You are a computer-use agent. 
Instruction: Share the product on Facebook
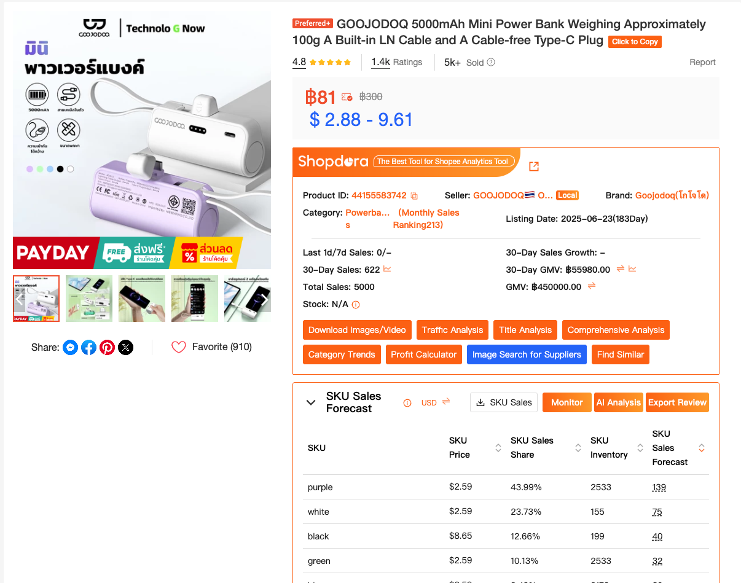[x=89, y=348]
